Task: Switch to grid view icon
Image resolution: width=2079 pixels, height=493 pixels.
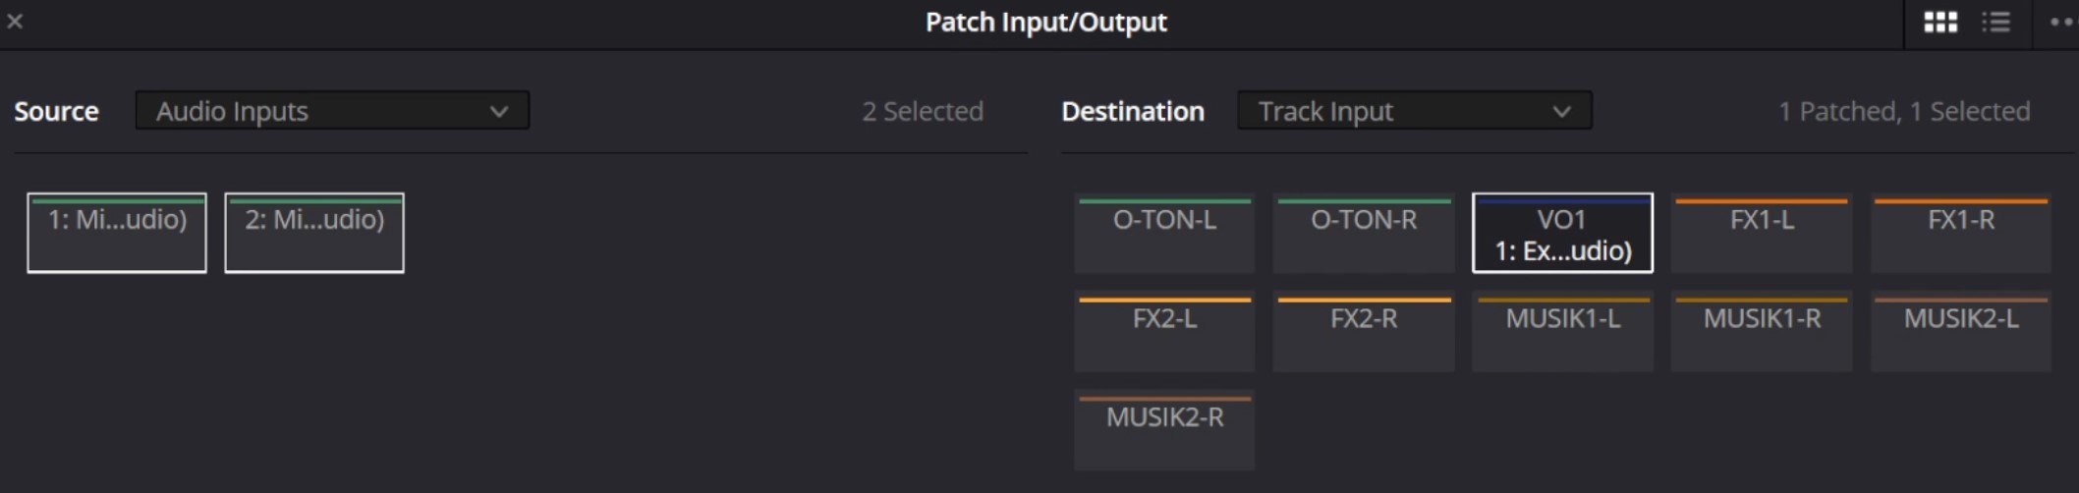Action: pyautogui.click(x=1940, y=22)
